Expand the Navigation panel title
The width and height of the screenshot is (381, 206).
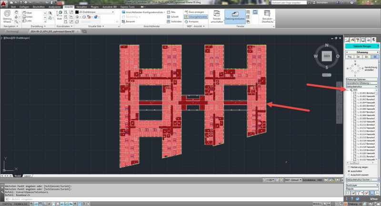[x=10, y=26]
